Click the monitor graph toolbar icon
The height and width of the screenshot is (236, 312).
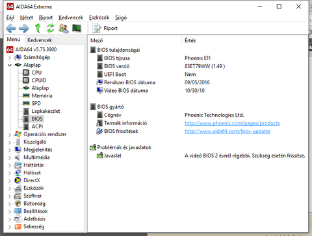77,28
